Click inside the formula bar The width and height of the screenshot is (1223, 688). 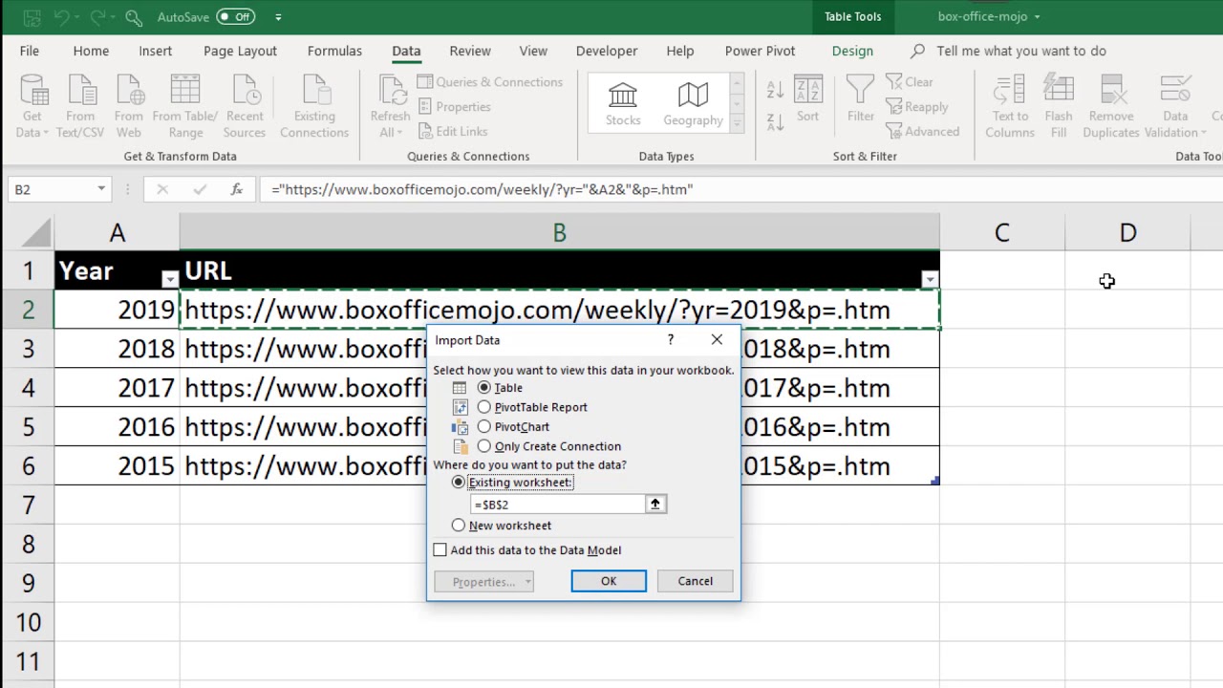coord(740,189)
